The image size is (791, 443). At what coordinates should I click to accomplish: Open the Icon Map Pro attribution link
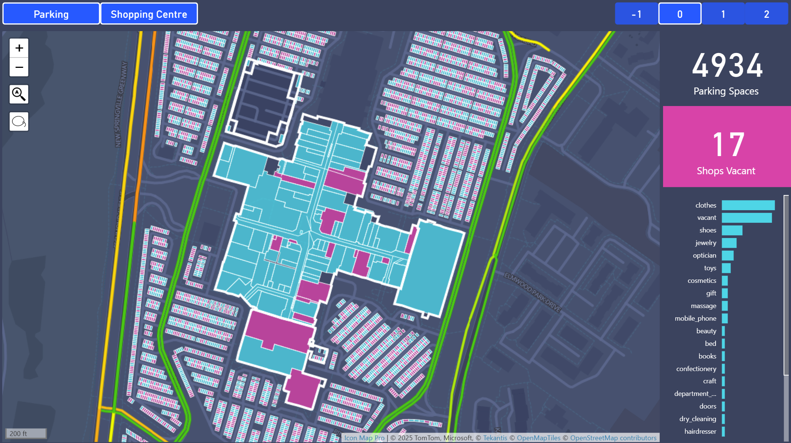[364, 438]
